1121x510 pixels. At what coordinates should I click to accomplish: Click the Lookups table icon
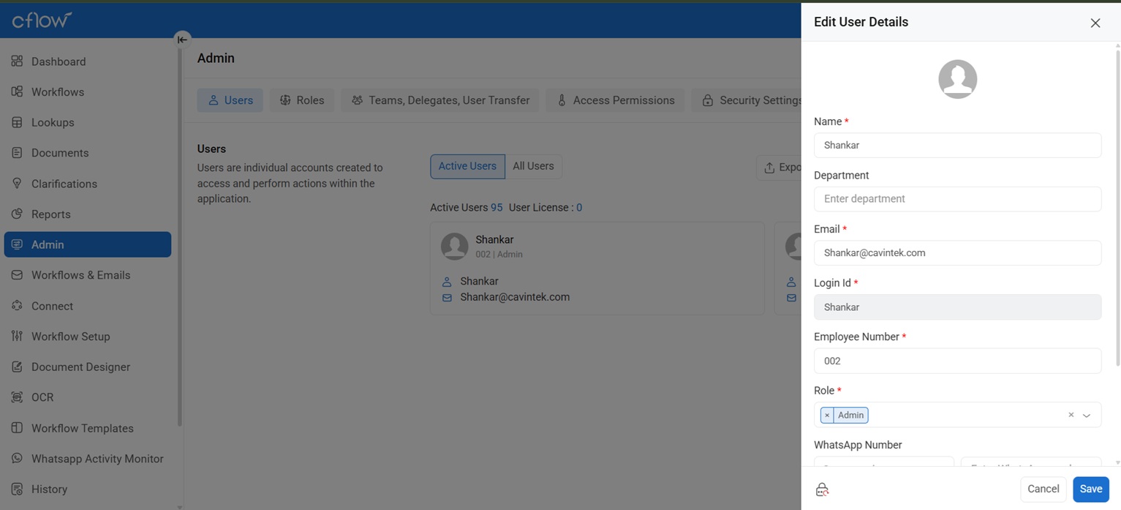[x=17, y=122]
